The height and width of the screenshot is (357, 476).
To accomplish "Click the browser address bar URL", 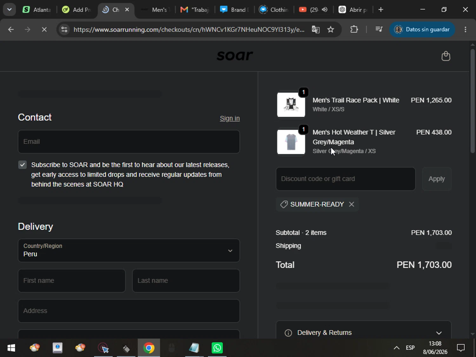I will click(x=189, y=30).
